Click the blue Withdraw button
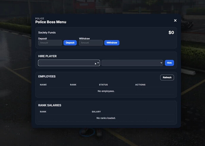 [x=112, y=43]
